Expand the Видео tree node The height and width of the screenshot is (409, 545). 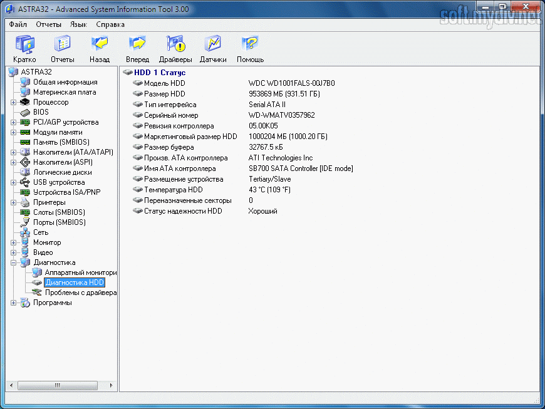pyautogui.click(x=13, y=252)
